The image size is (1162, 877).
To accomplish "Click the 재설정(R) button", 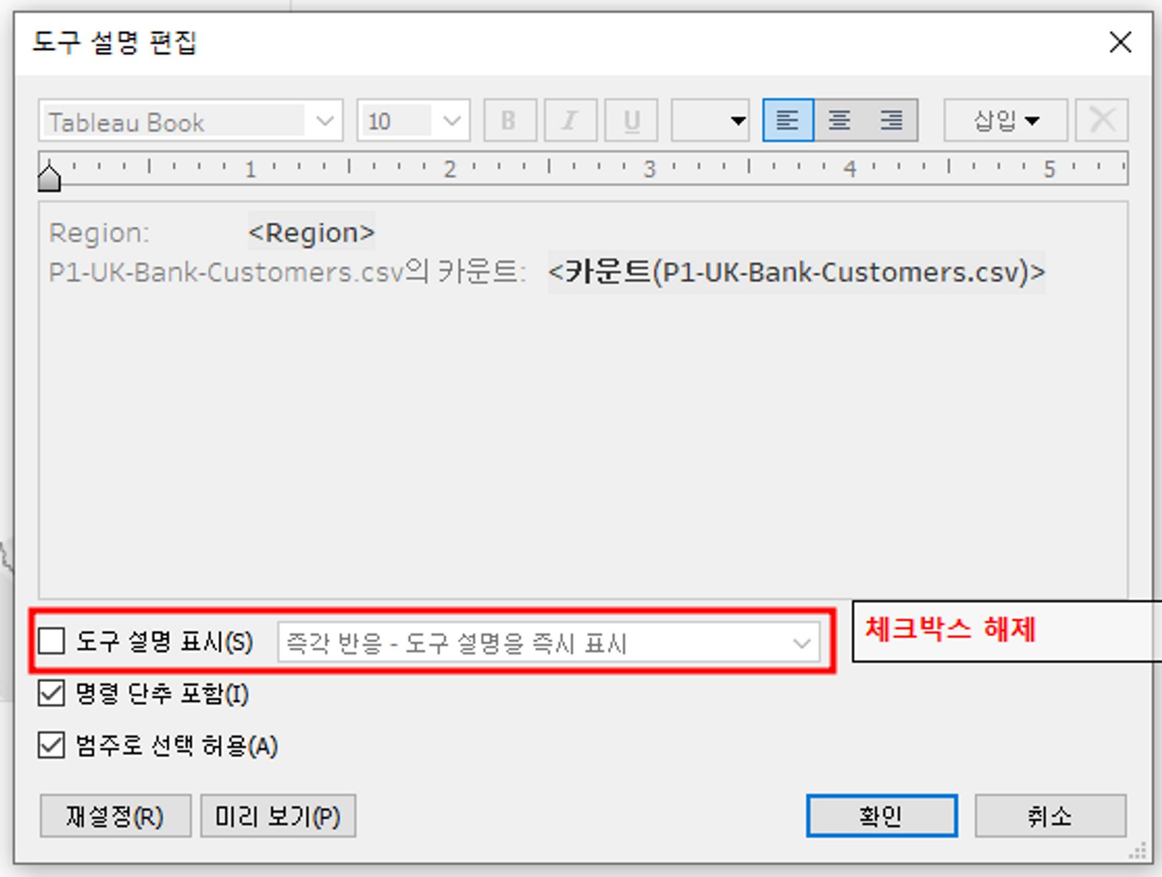I will coord(116,816).
